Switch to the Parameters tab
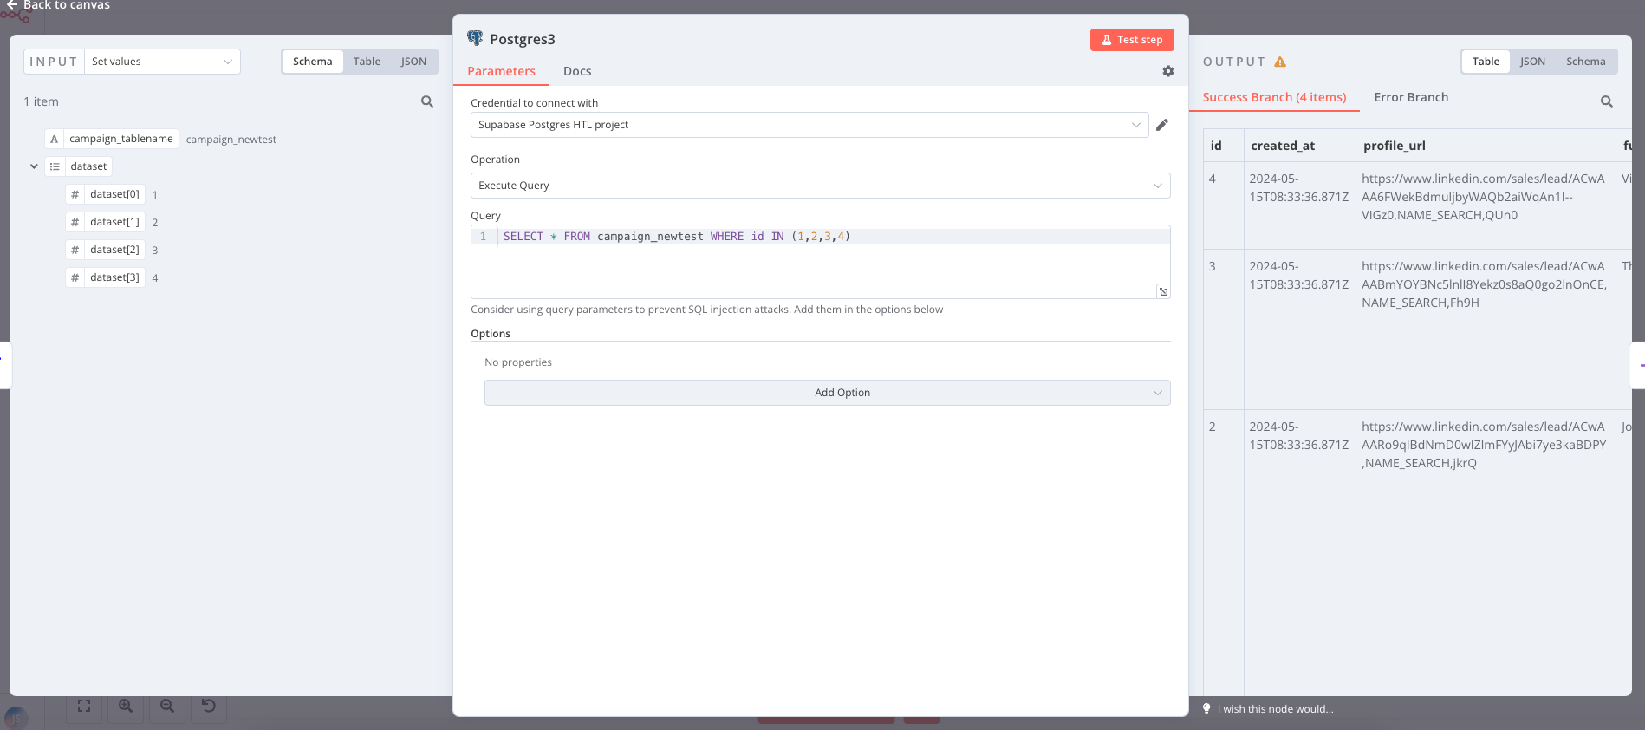 (x=501, y=71)
